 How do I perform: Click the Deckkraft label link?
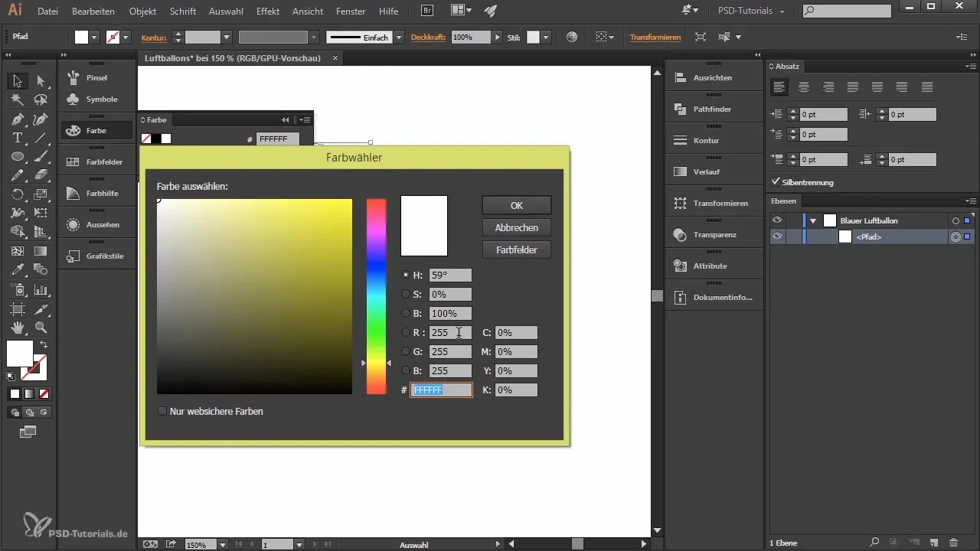click(x=428, y=37)
